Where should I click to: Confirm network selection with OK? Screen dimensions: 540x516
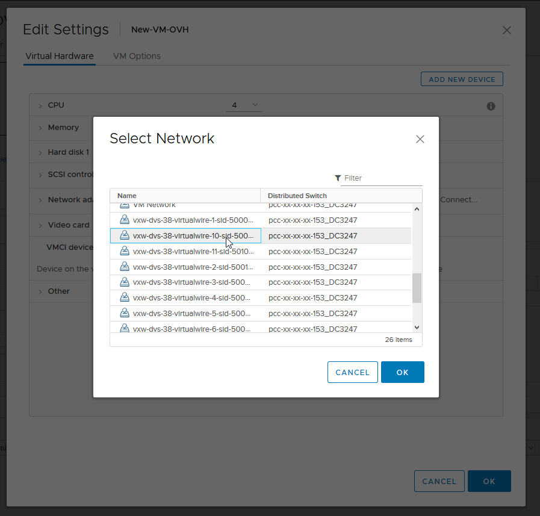[x=402, y=371]
